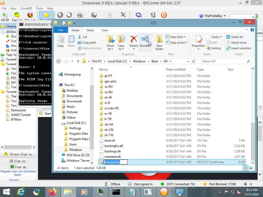Click winsipolicy rename text box
This screenshot has height=197, width=263.
pos(115,162)
